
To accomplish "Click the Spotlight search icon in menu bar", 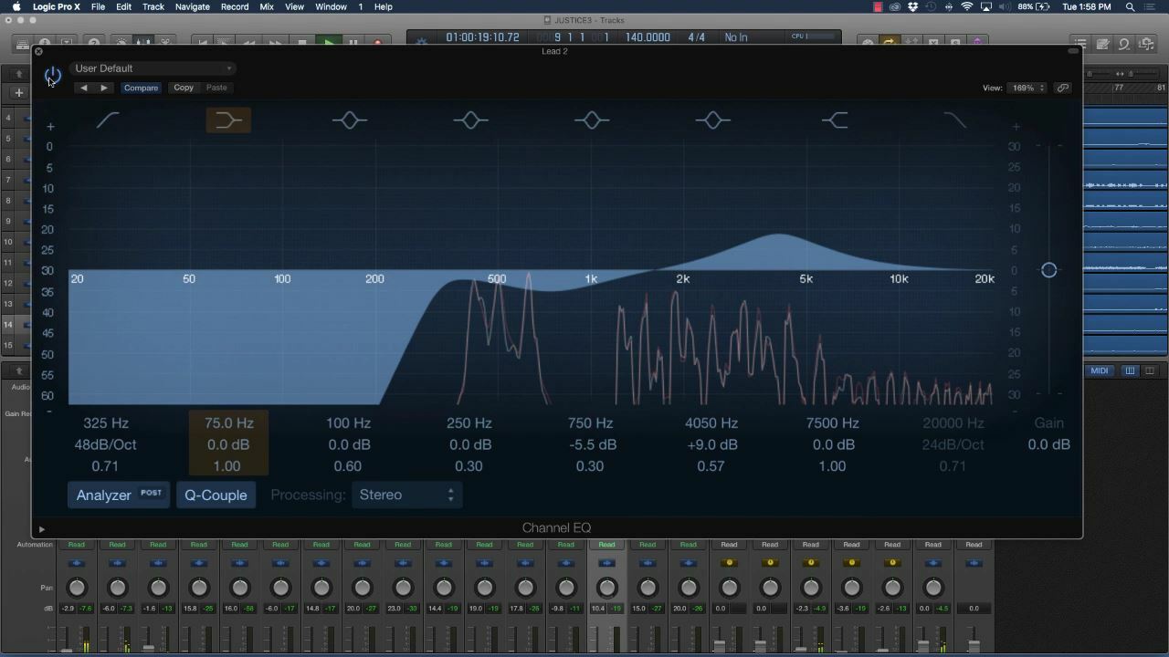I will (x=1131, y=6).
